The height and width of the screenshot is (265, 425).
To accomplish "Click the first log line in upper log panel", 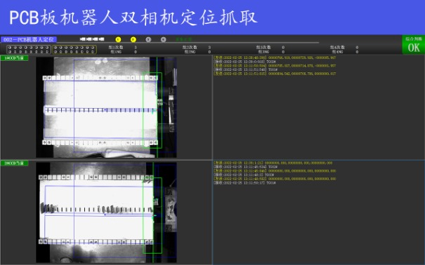I will click(x=275, y=57).
